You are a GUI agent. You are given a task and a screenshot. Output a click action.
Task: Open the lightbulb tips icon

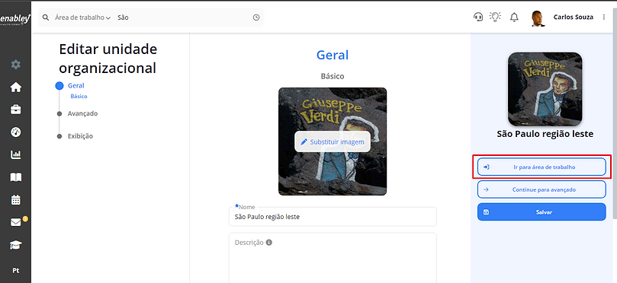[x=495, y=17]
